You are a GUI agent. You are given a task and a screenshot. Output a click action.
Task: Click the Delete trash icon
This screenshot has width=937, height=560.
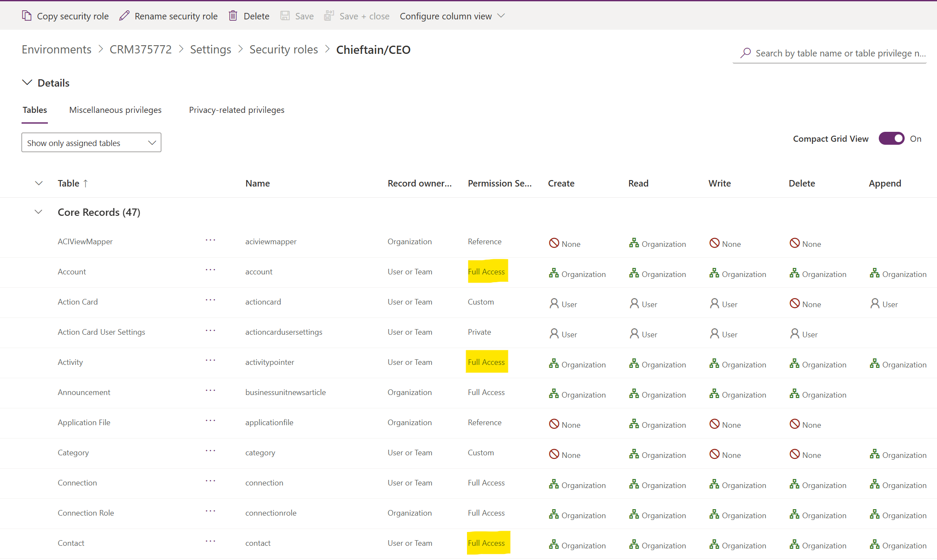point(233,16)
